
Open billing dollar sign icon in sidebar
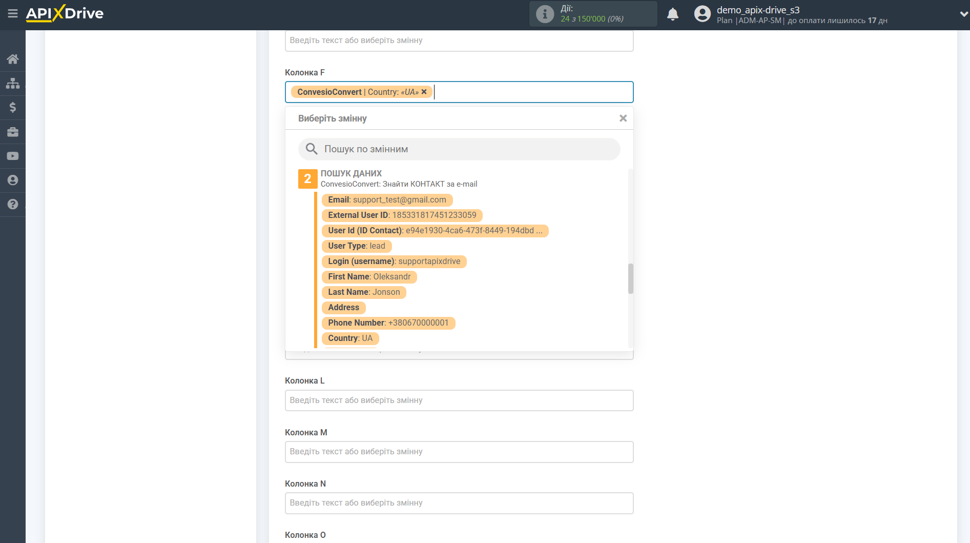coord(13,107)
